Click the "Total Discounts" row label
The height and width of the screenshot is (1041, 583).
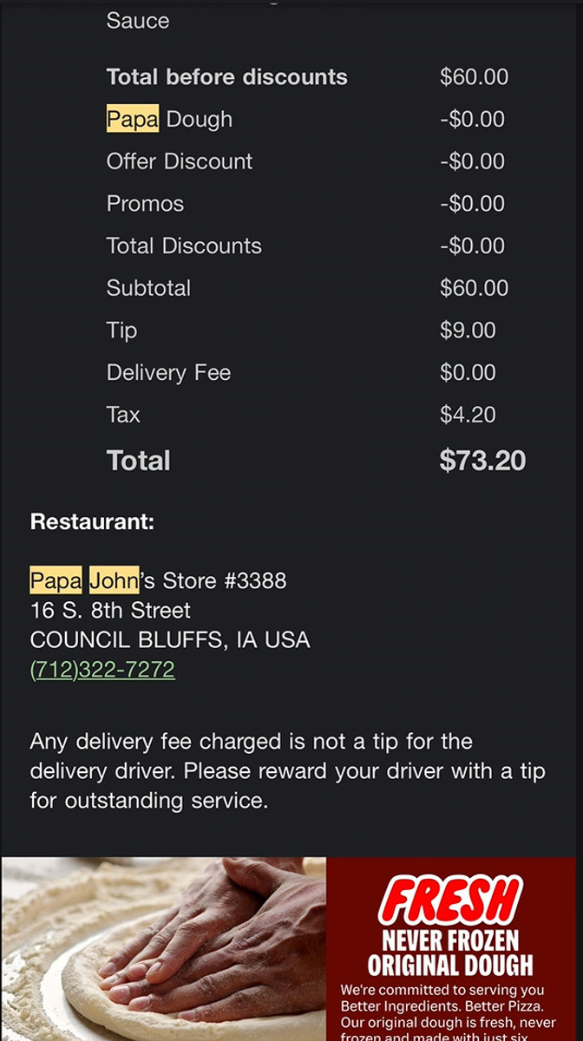tap(184, 246)
